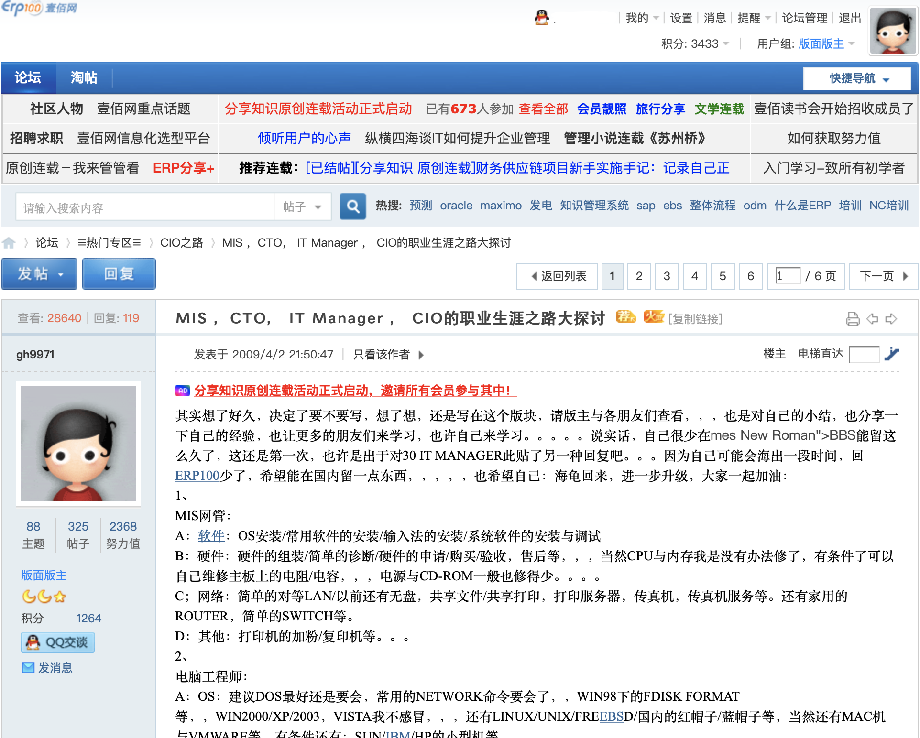Click the red 分享知识原创连载活动 announcement link in post
The height and width of the screenshot is (738, 920).
[355, 391]
